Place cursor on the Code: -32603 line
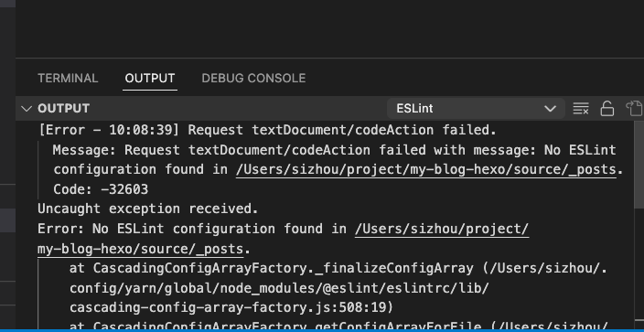 (x=101, y=189)
